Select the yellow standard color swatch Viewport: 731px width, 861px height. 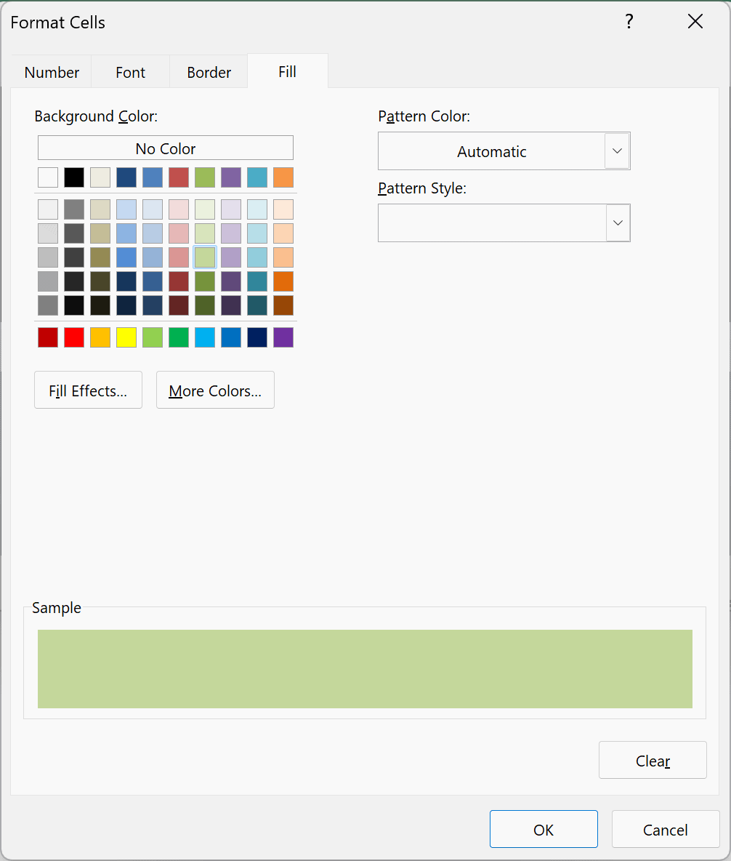[x=126, y=337]
